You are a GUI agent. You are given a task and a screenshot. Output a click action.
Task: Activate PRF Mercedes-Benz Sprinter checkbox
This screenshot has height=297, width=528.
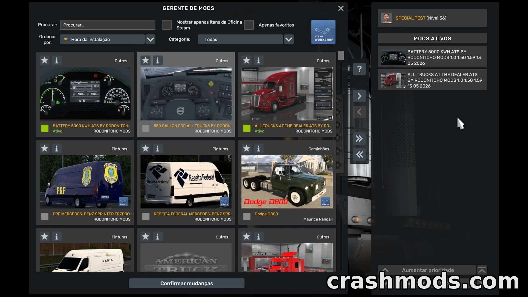[45, 216]
